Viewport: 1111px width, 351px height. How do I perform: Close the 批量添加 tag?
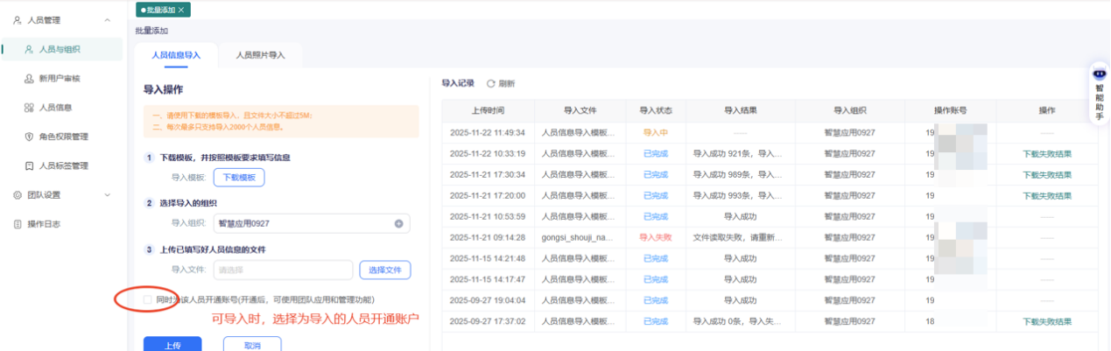tap(181, 10)
